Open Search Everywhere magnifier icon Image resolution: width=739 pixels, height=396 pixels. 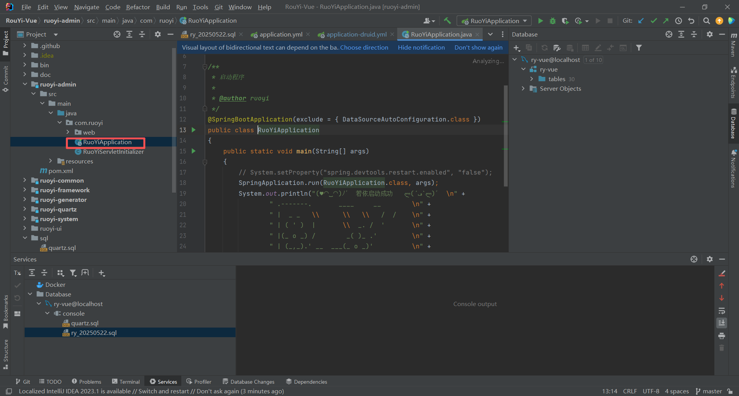[707, 21]
